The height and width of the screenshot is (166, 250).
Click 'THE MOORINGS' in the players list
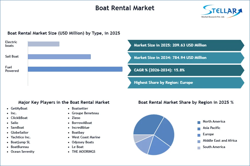(x=83, y=152)
